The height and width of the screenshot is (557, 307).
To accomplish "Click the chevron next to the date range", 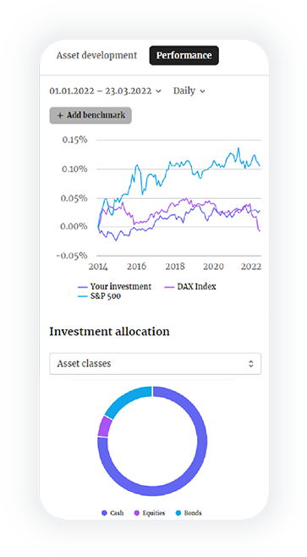I will 158,91.
